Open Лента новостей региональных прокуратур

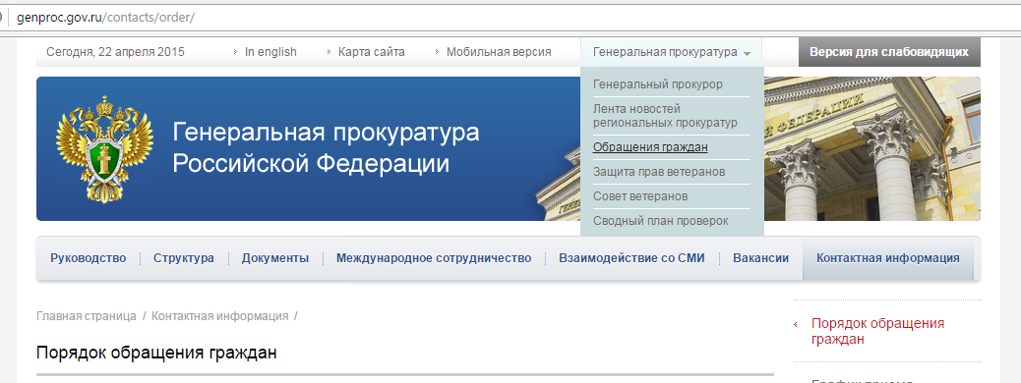point(665,116)
